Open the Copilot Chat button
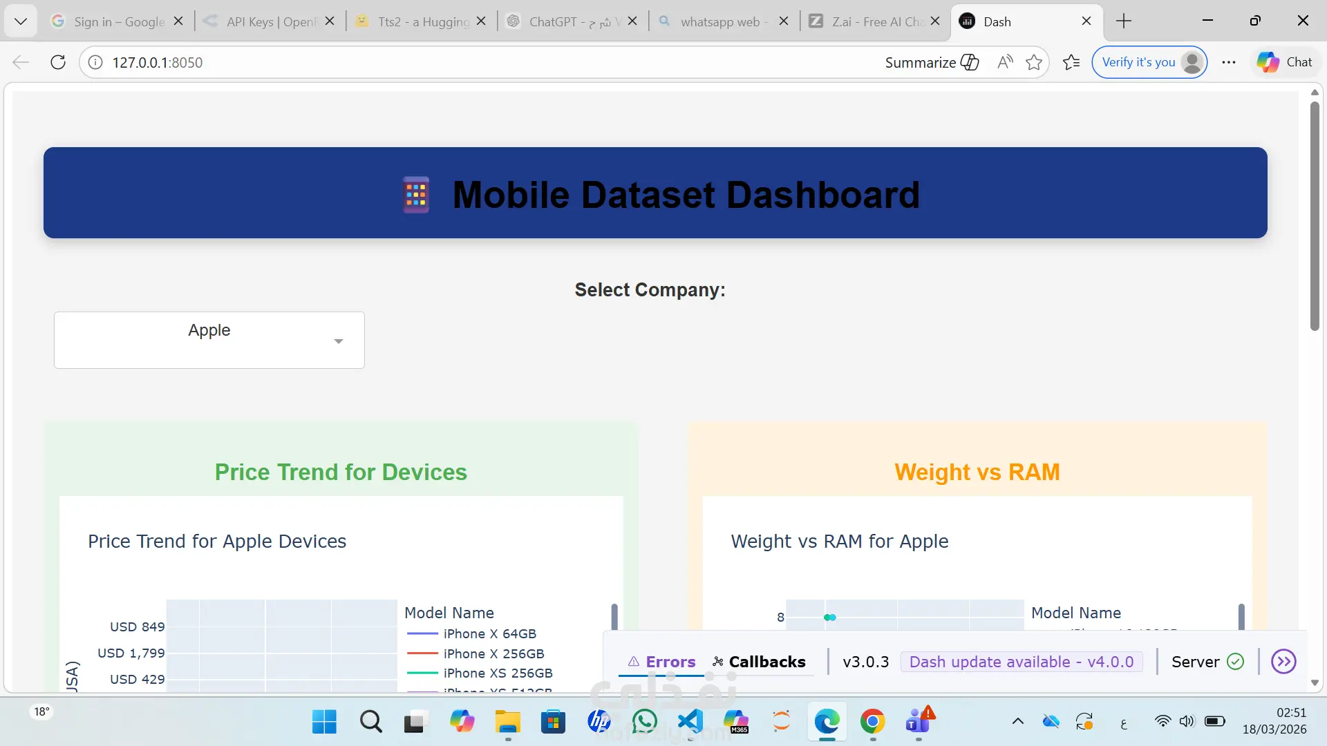This screenshot has width=1327, height=746. [1285, 62]
